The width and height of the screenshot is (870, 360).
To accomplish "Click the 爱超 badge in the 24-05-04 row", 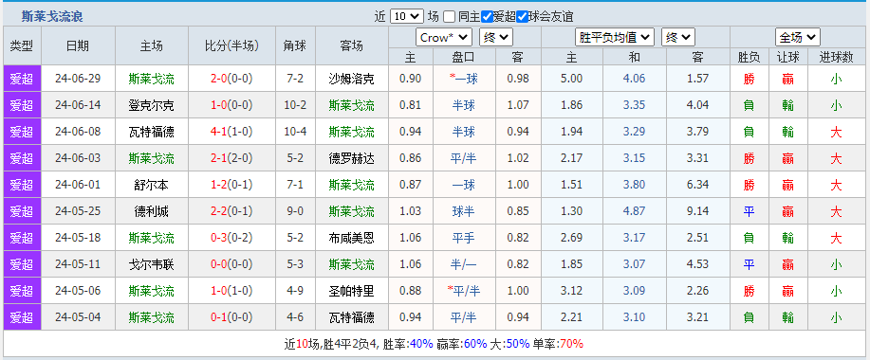I will pyautogui.click(x=22, y=318).
